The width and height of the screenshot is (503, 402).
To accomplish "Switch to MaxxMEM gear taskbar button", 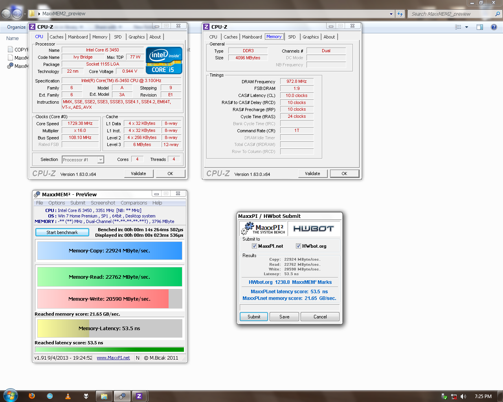I will [x=122, y=396].
